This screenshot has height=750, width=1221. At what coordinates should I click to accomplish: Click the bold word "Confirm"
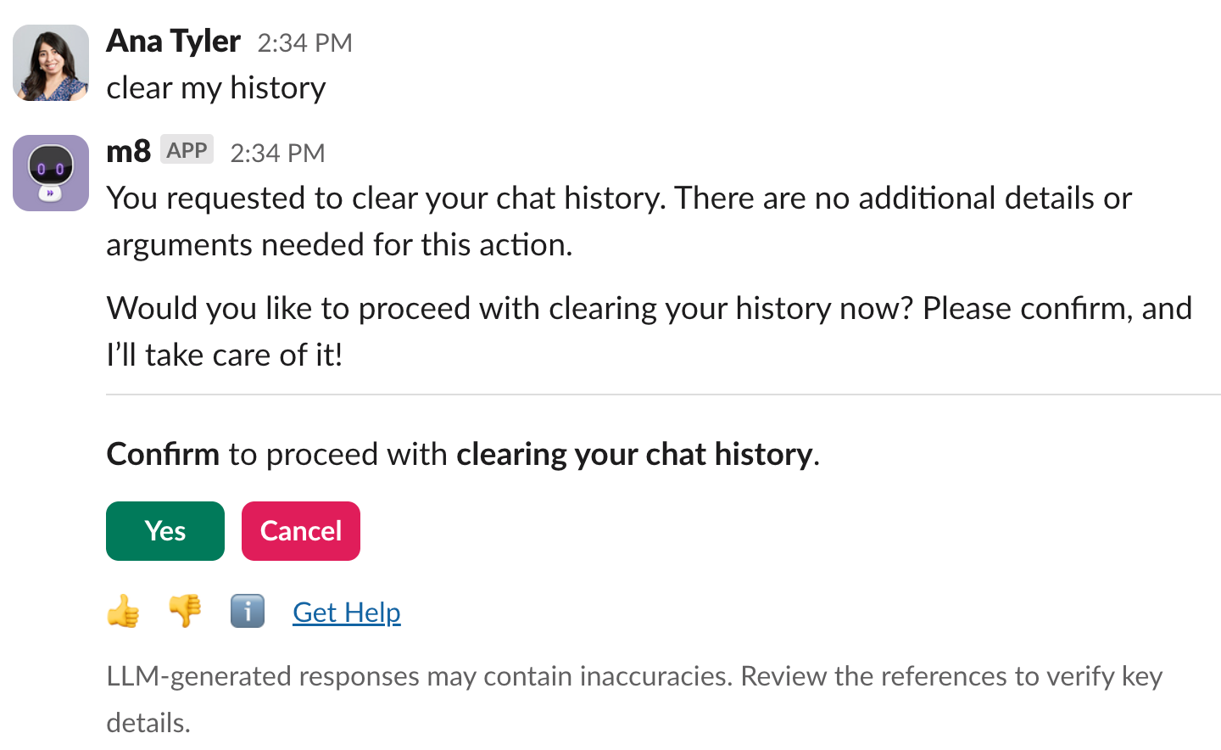163,455
